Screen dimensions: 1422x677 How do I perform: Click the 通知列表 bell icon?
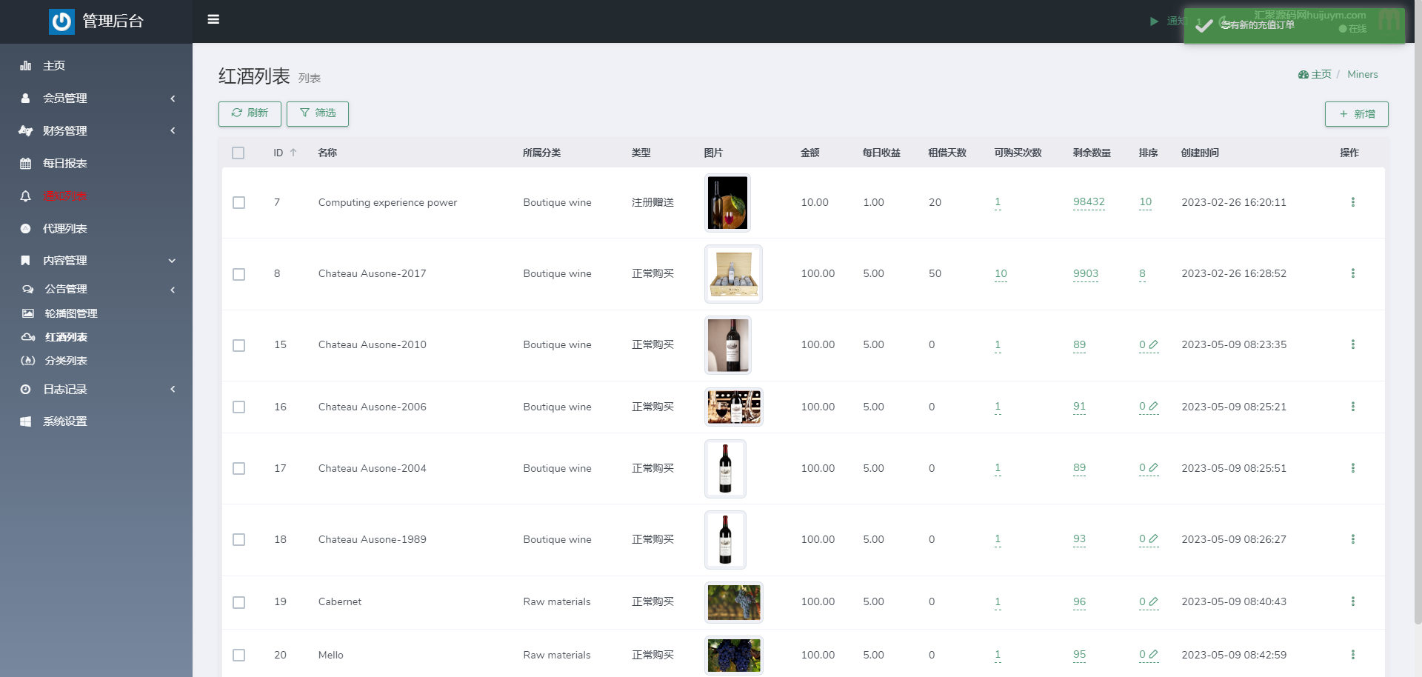pyautogui.click(x=25, y=196)
